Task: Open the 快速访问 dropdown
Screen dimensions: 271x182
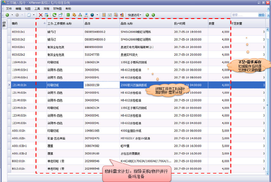Action: click(134, 15)
